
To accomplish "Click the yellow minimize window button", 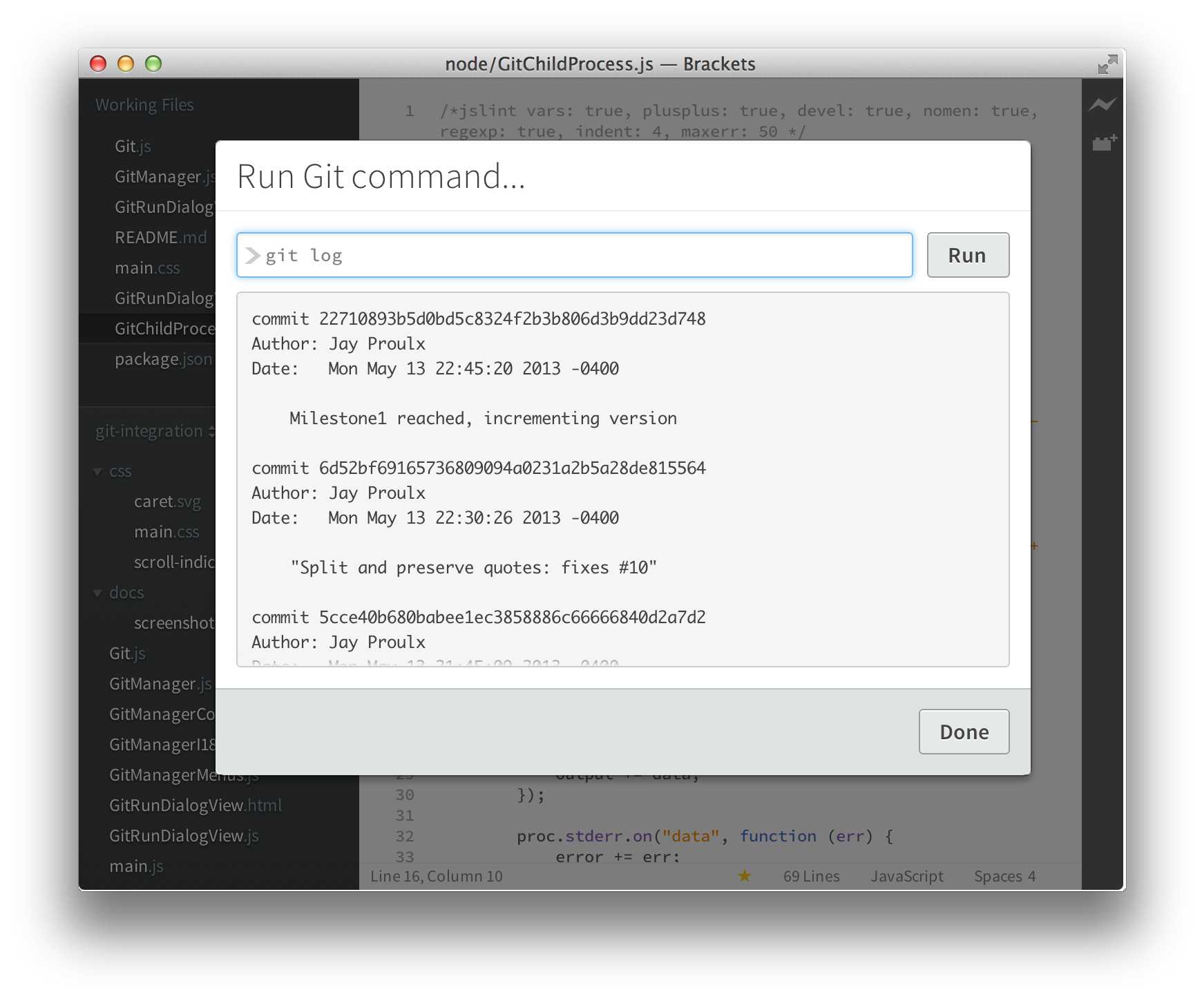I will pyautogui.click(x=126, y=64).
